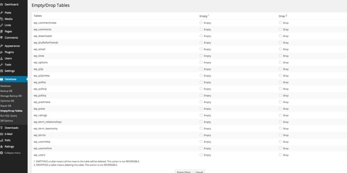Screen dimensions: 347x173
Task: Click the Plugins icon in sidebar
Action: 2,52
